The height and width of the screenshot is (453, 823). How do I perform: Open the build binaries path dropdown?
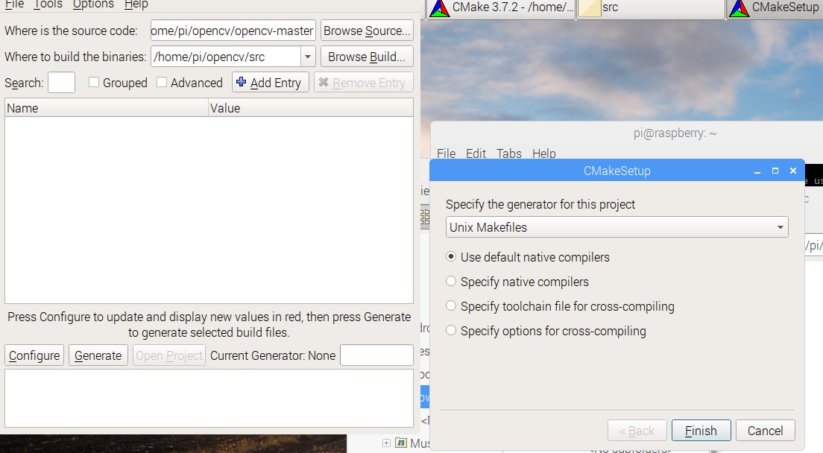308,57
